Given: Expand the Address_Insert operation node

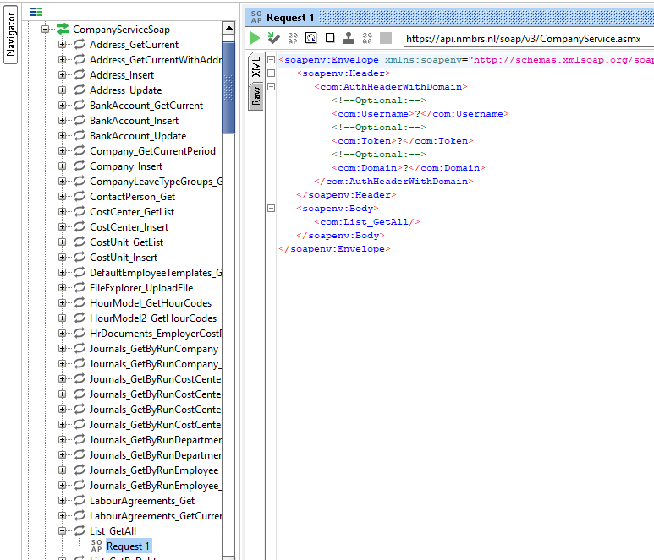Looking at the screenshot, I should pyautogui.click(x=62, y=75).
